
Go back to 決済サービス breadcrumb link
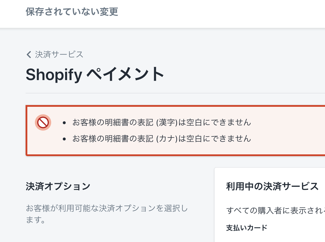[59, 55]
